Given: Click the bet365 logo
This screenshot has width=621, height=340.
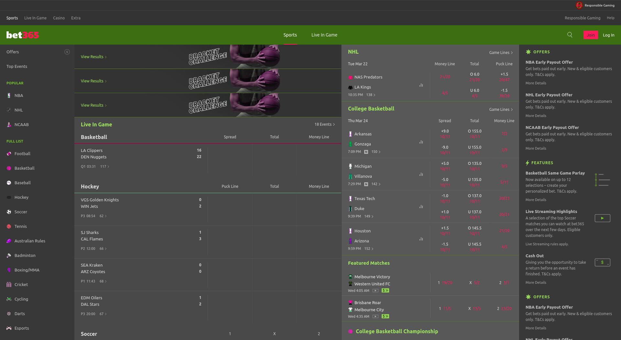Looking at the screenshot, I should tap(23, 35).
